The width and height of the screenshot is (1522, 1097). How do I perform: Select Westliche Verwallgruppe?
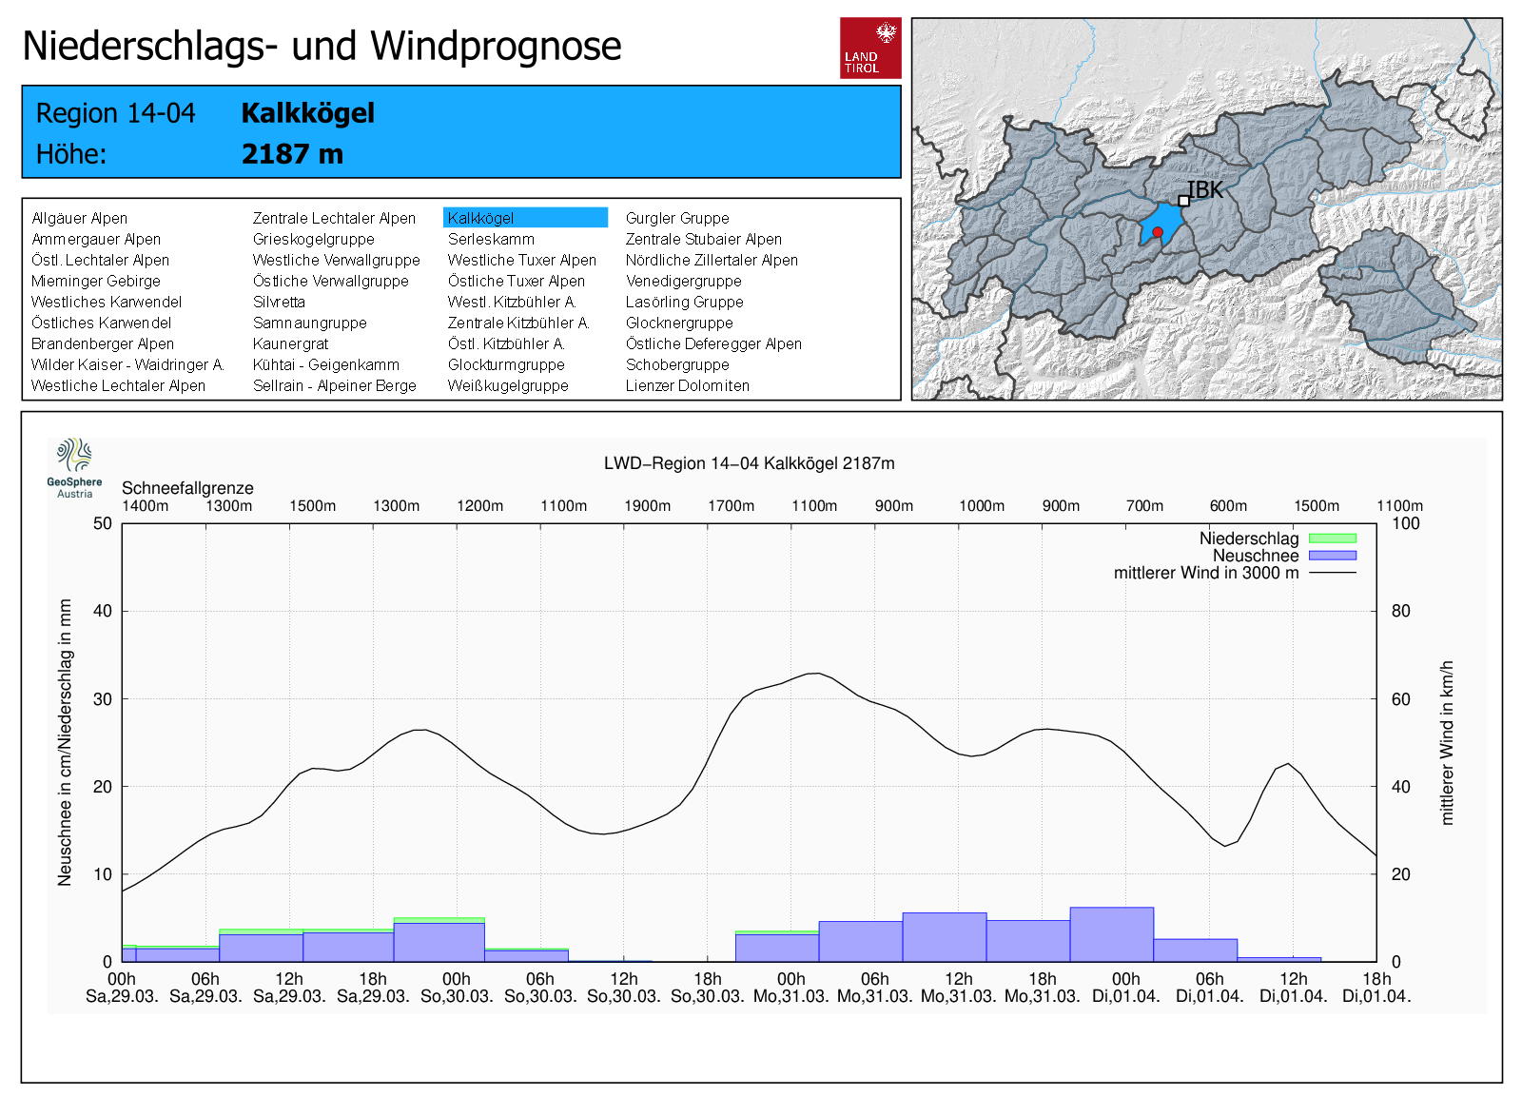point(336,260)
